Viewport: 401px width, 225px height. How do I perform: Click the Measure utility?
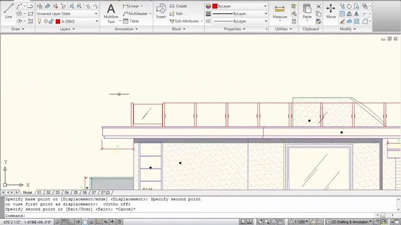tap(279, 12)
